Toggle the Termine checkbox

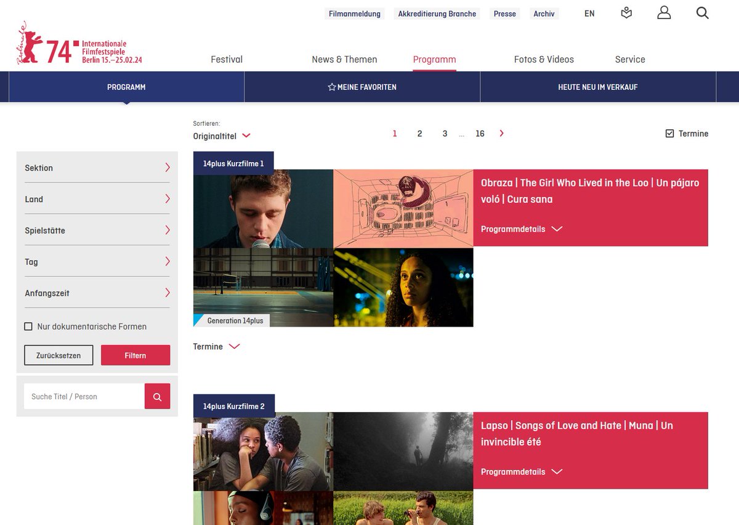[x=670, y=133]
